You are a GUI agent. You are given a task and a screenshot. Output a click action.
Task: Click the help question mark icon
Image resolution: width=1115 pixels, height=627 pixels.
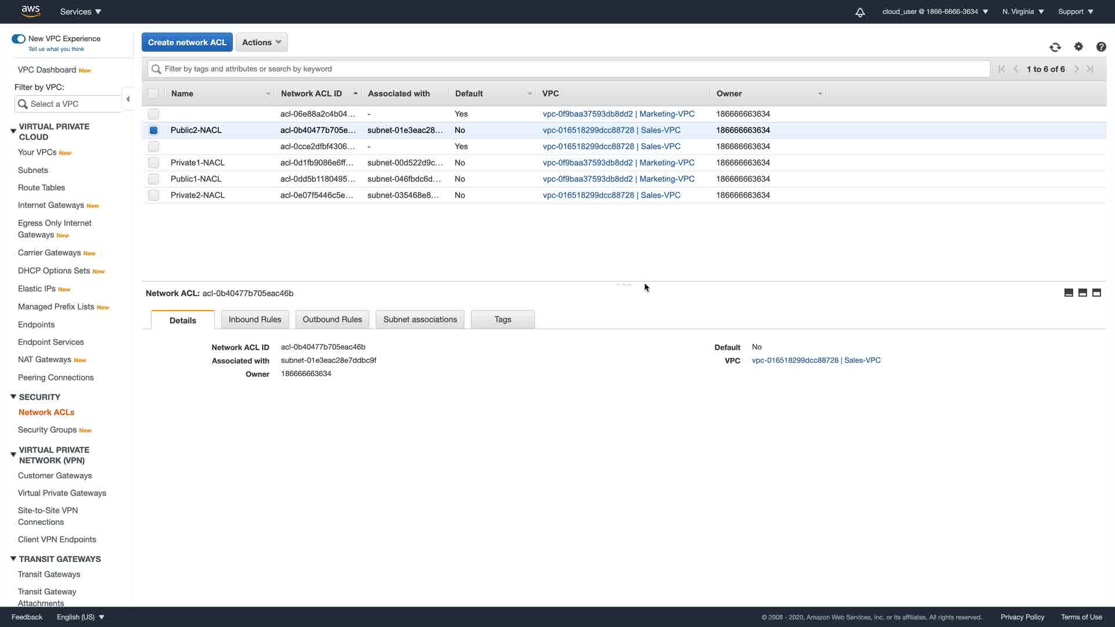[x=1101, y=47]
